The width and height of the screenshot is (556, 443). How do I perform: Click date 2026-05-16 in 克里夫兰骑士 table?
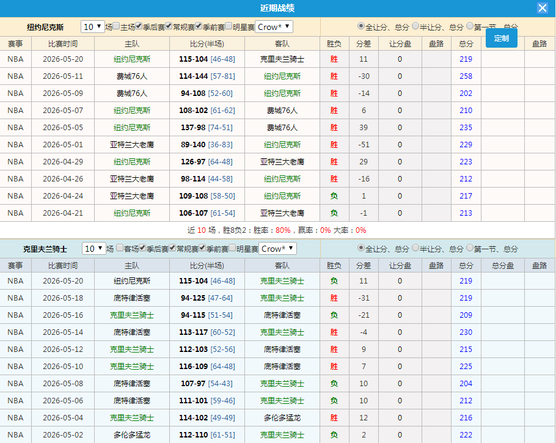coord(63,315)
